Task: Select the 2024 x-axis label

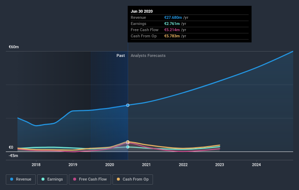Action: (x=256, y=165)
